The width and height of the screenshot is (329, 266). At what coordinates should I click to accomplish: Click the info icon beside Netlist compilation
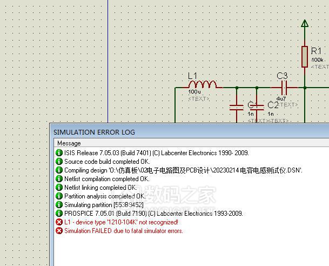[59, 179]
